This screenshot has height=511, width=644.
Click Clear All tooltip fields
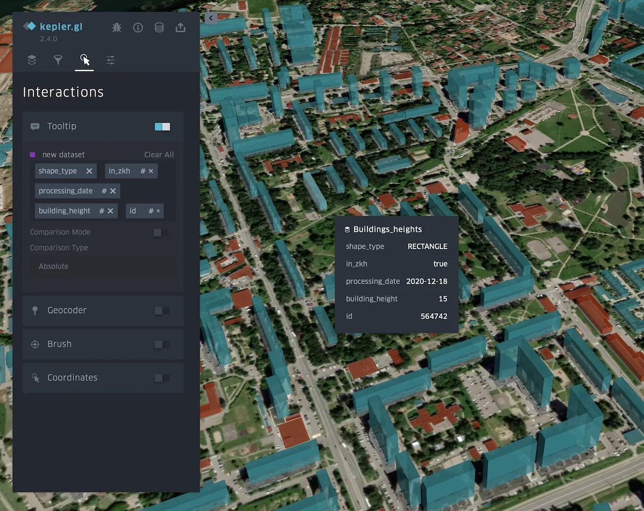159,154
